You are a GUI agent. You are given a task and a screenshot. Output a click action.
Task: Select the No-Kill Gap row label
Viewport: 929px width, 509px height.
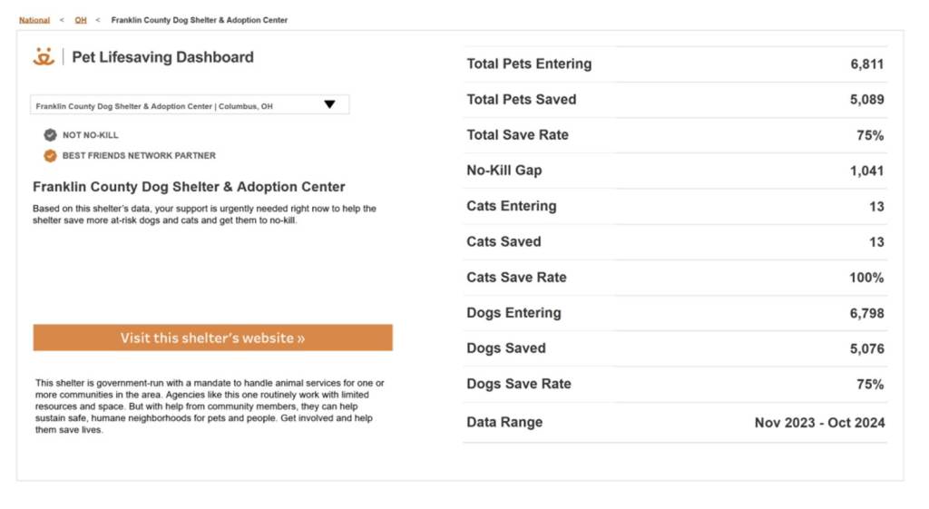click(x=504, y=171)
